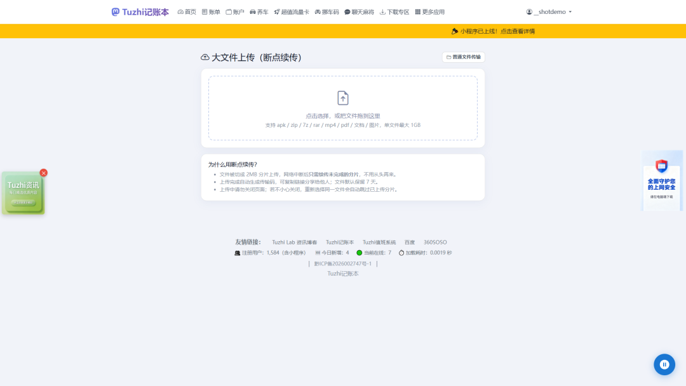
Task: Click the blue pause floating button
Action: 664,364
